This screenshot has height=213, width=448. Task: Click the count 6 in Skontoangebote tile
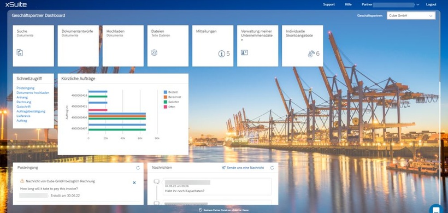point(318,54)
